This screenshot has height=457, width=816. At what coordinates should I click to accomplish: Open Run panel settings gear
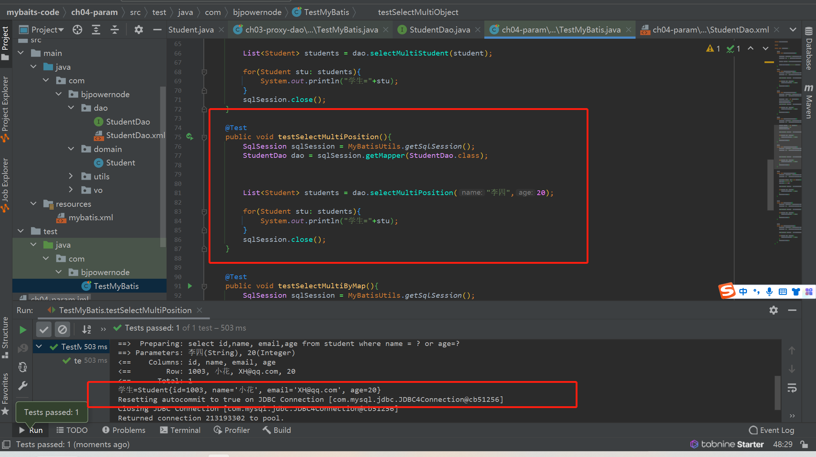pos(773,310)
